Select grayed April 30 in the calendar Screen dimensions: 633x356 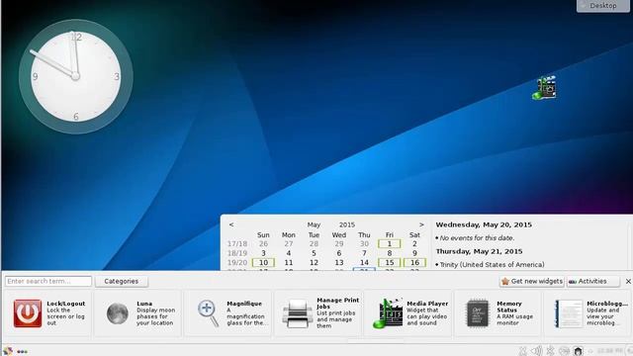pos(364,244)
